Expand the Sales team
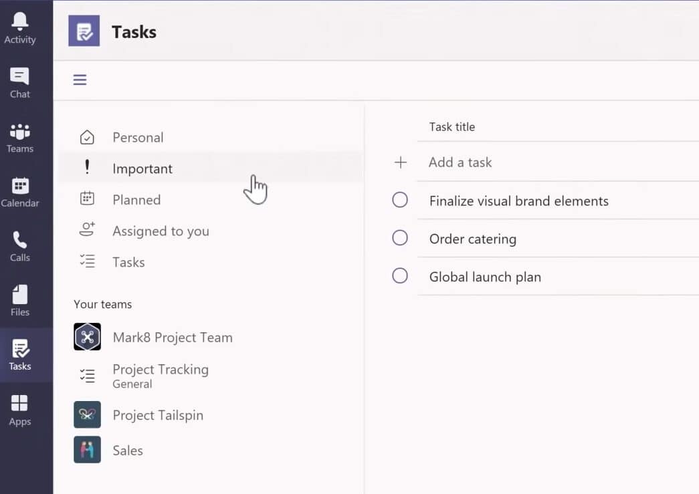 (127, 451)
